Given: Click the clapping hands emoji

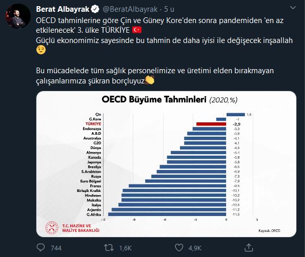Looking at the screenshot, I should tap(150, 80).
